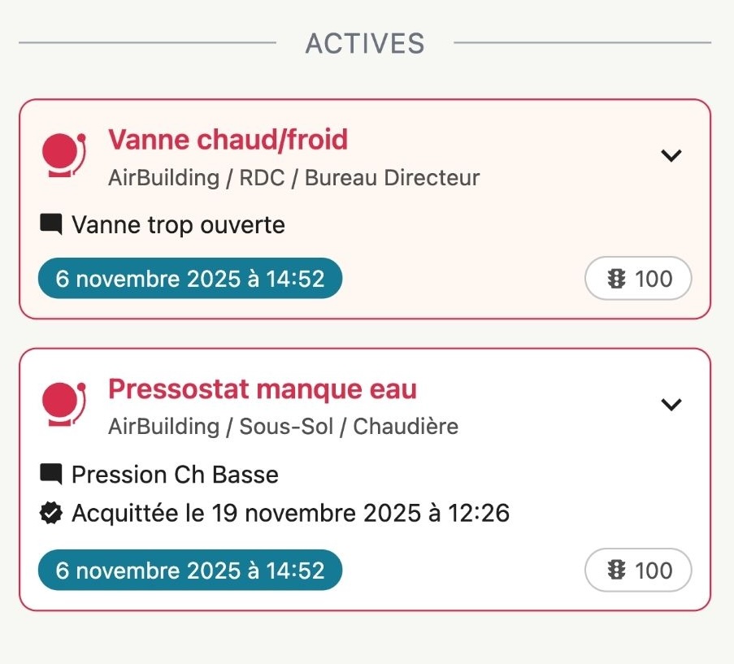This screenshot has width=734, height=664.
Task: Click the traffic light icon in Vanne chaud/froid card
Action: pyautogui.click(x=617, y=278)
